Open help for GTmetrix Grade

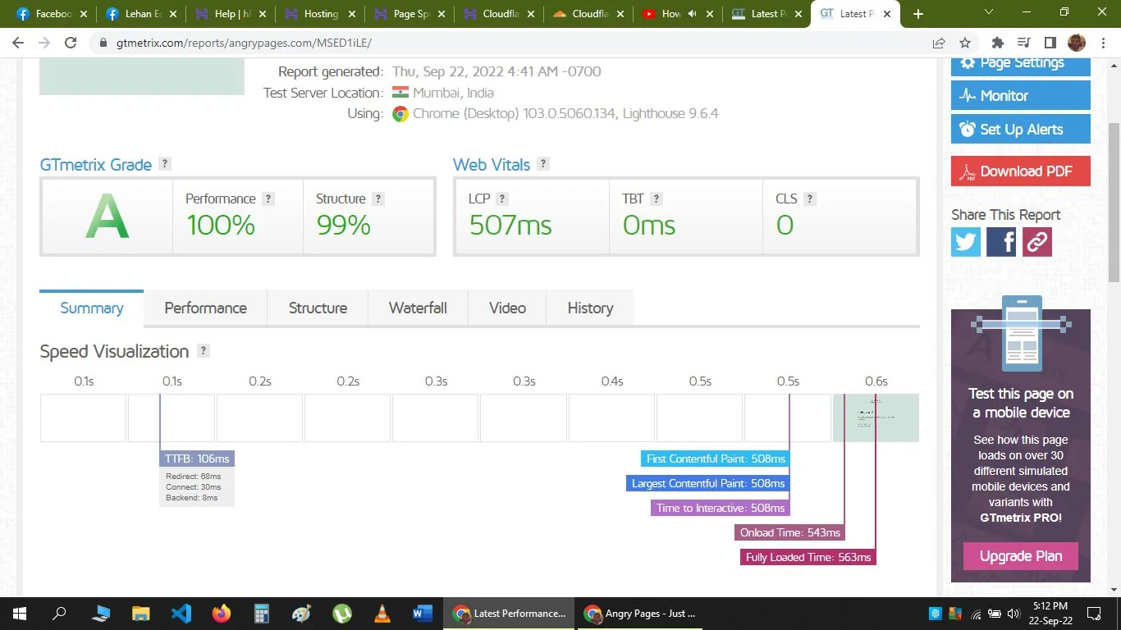(x=165, y=163)
